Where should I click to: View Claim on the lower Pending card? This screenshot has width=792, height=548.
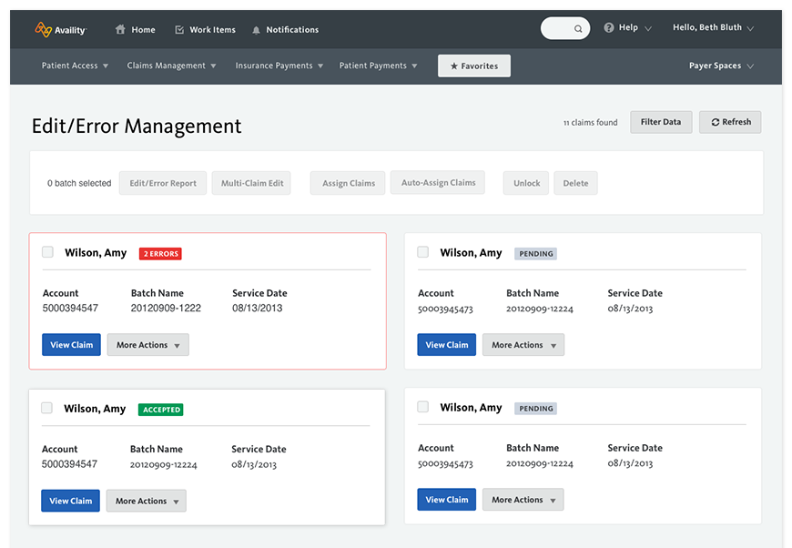(x=446, y=499)
